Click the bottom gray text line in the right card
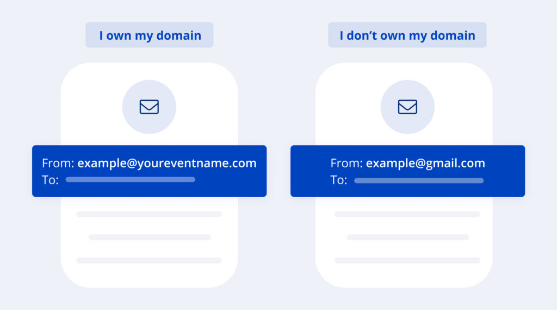The width and height of the screenshot is (557, 310). tap(407, 260)
